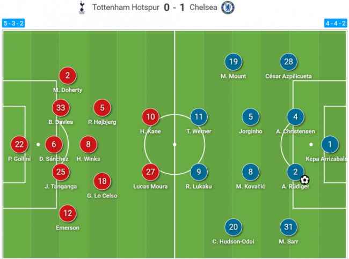349x259 pixels.
Task: Click T. Werner's number 11 marker
Action: [199, 117]
